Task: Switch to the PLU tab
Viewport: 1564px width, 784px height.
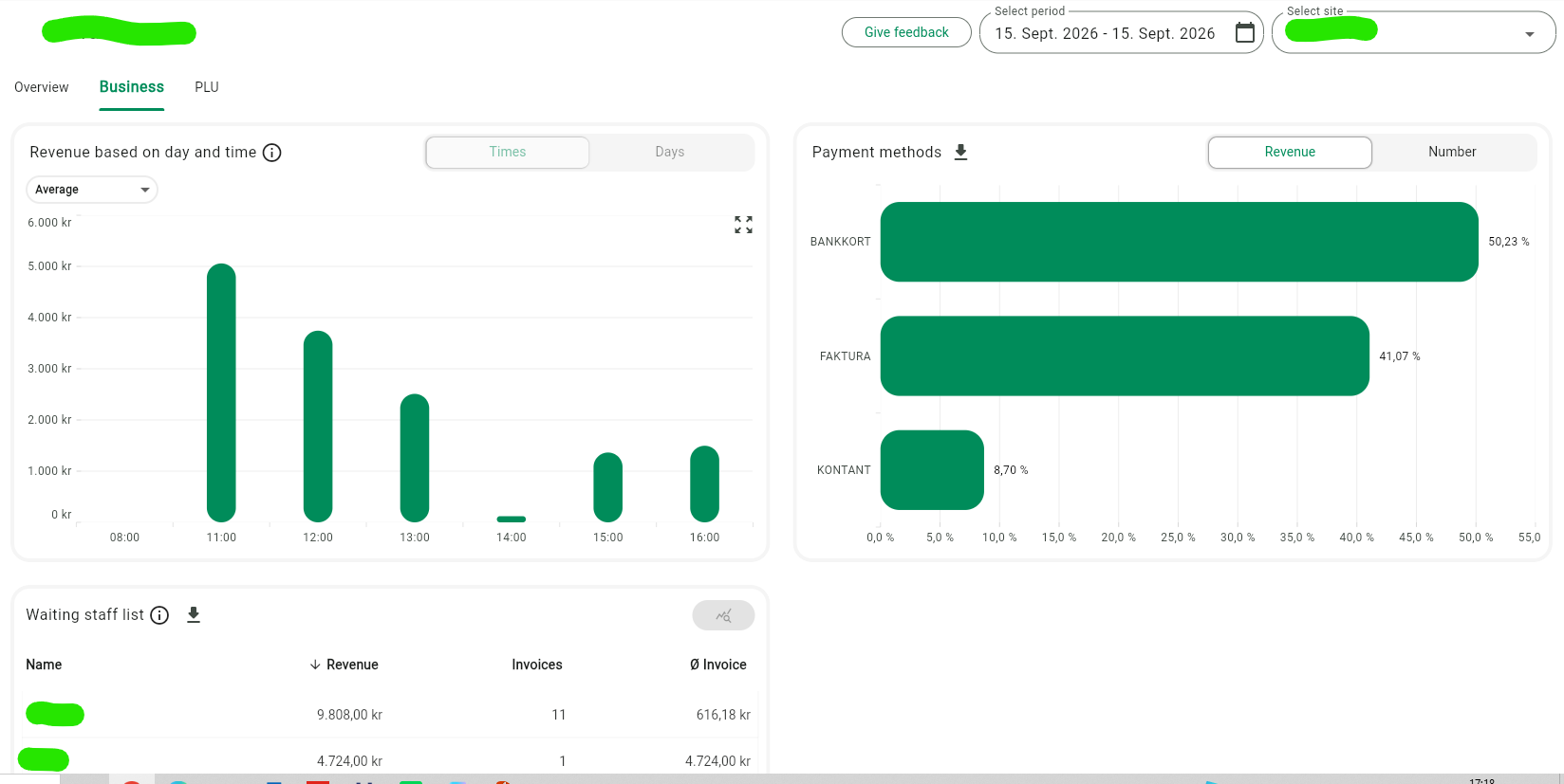Action: [207, 87]
